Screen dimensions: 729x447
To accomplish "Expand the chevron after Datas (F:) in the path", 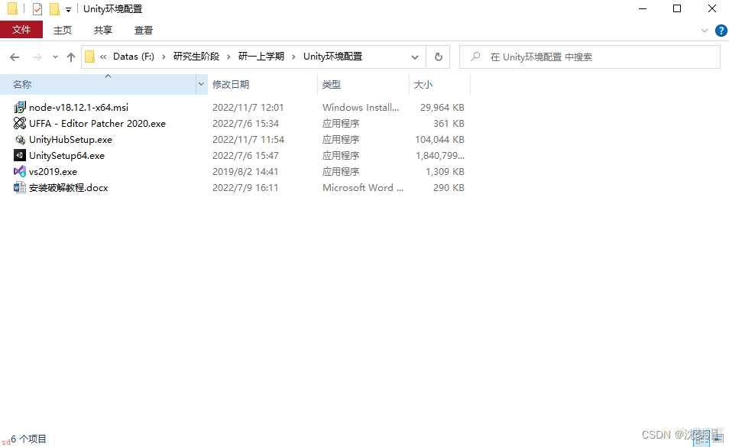I will tap(164, 57).
